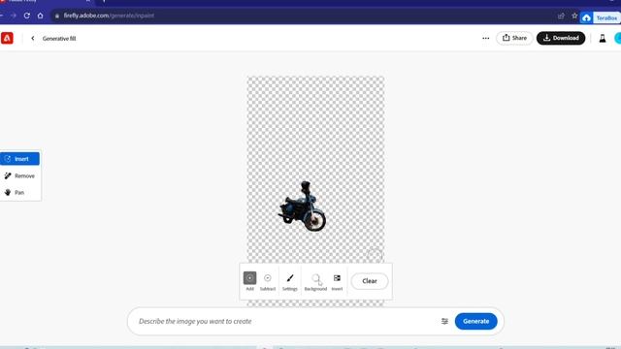The image size is (621, 349).
Task: Open brush Settings
Action: click(x=290, y=281)
